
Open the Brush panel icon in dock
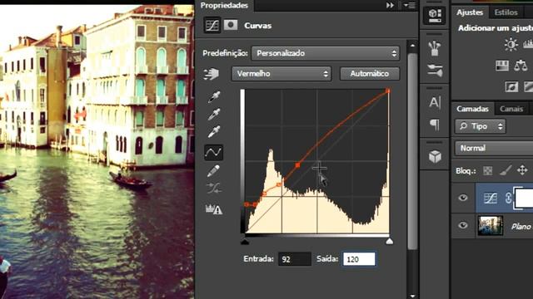click(435, 70)
